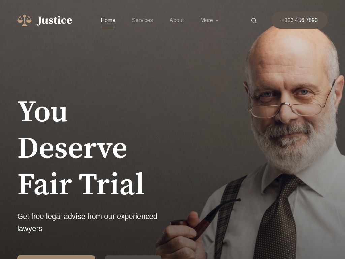Screen dimensions: 345x259
Task: Click the +123 456 7890 phone button
Action: (300, 20)
